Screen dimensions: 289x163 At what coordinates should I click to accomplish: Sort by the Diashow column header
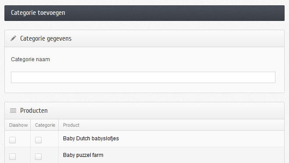tap(18, 125)
